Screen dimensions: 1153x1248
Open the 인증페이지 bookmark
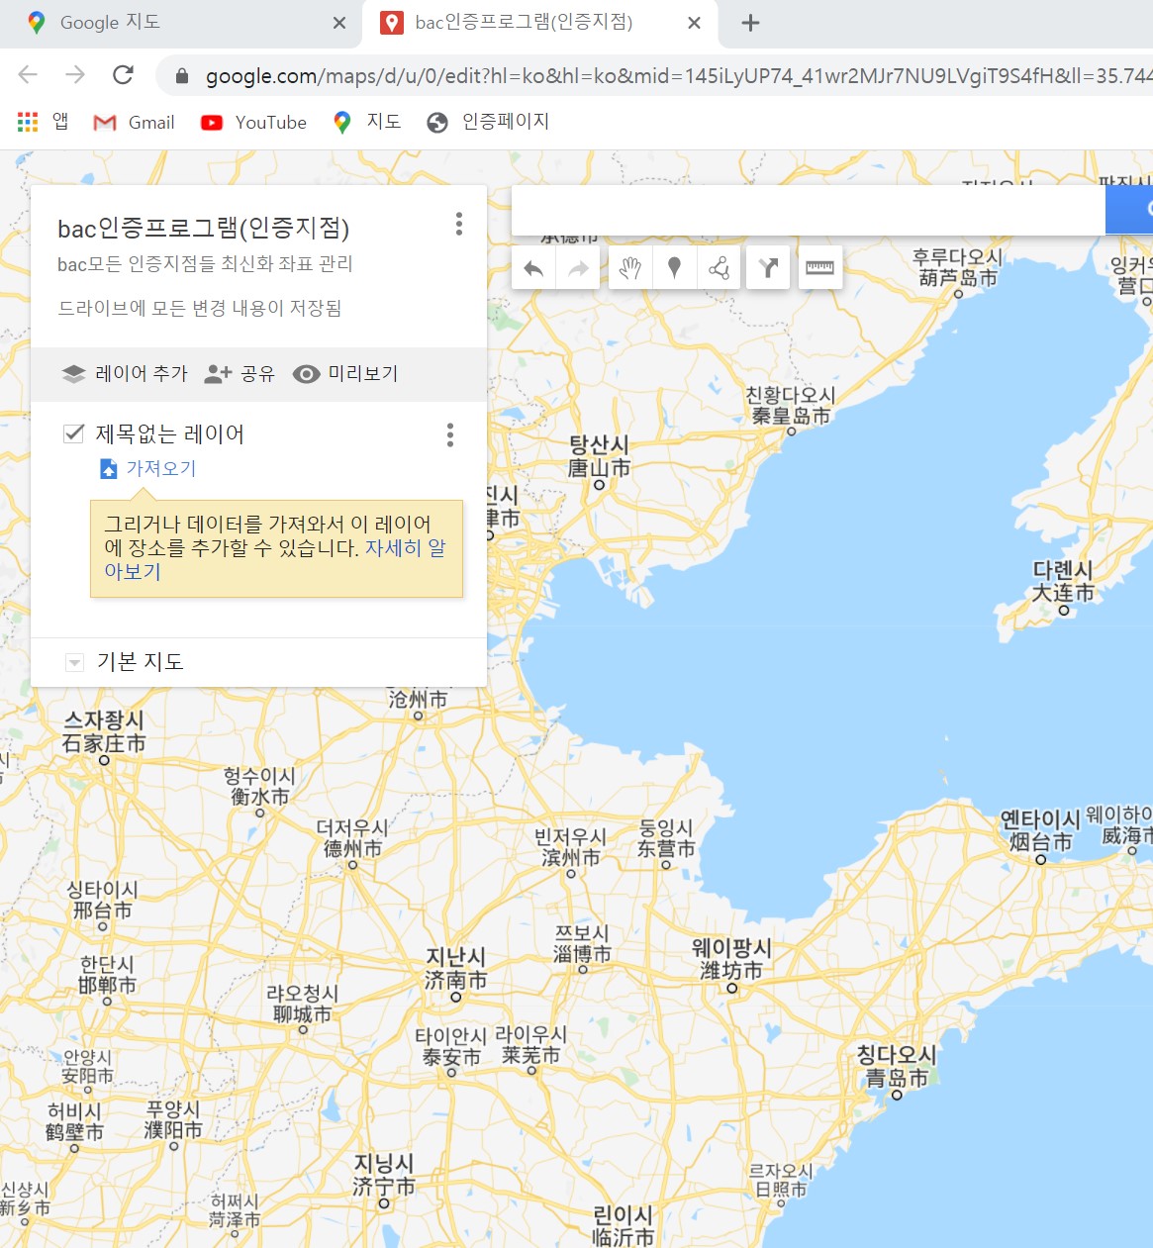[488, 122]
